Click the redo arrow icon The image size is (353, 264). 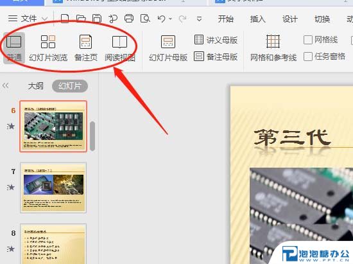[x=182, y=19]
